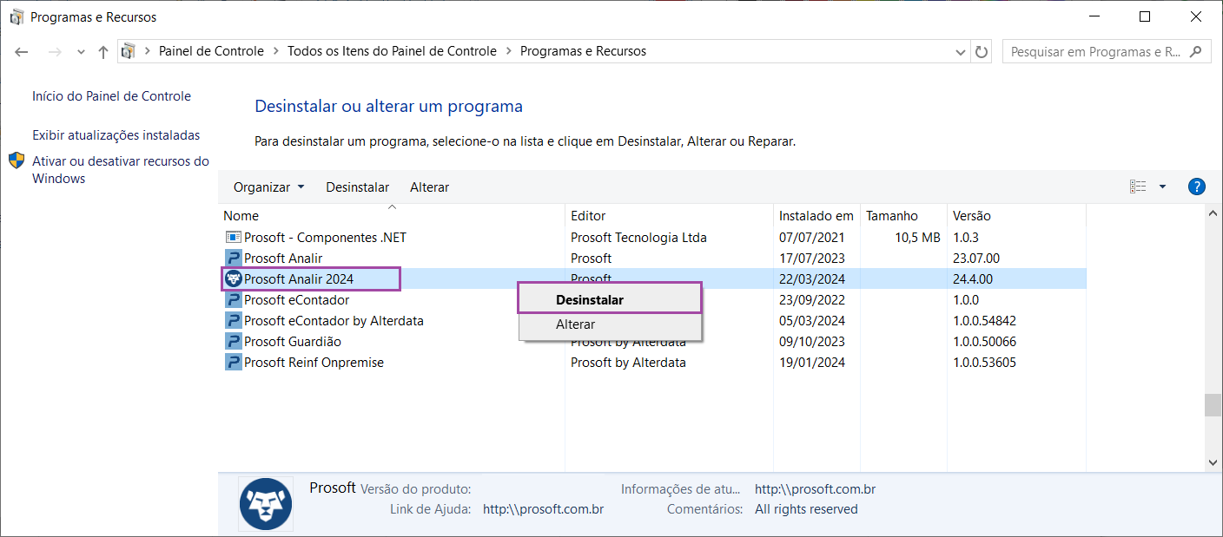1223x537 pixels.
Task: Expand chevron after Painel de Controle breadcrumb
Action: point(276,52)
